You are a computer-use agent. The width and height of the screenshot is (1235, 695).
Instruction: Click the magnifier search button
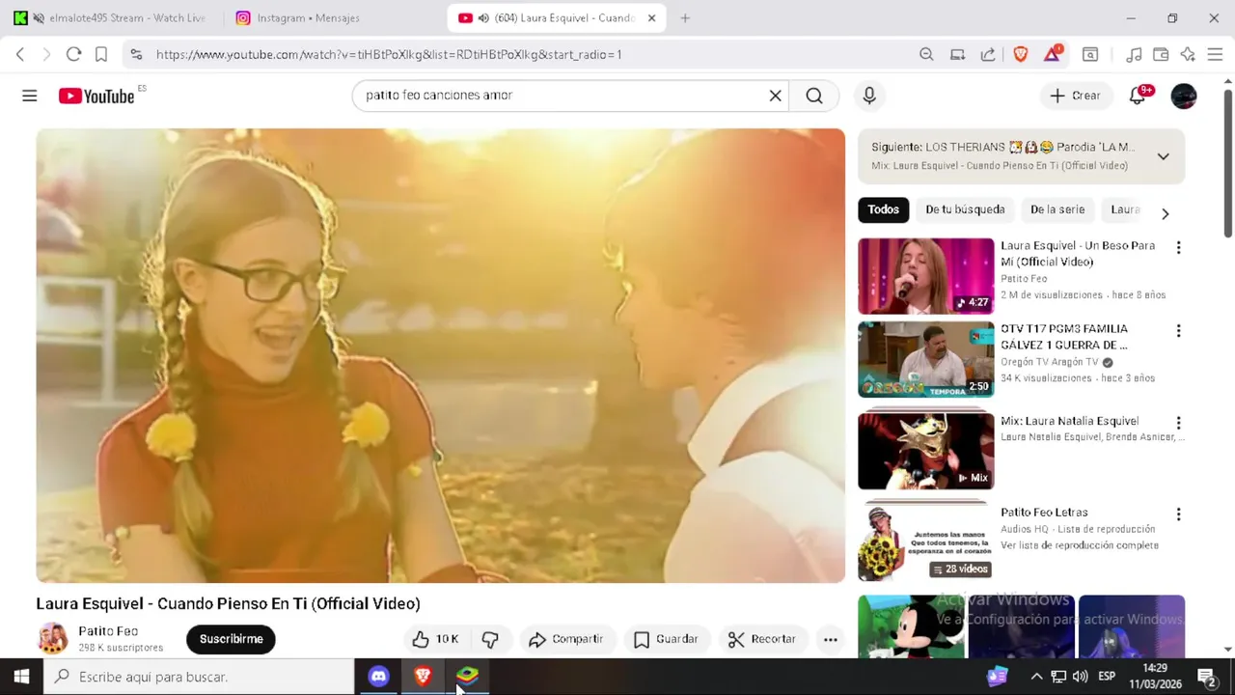pos(814,96)
